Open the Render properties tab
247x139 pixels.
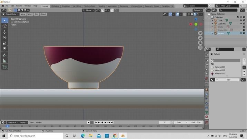pos(207,60)
